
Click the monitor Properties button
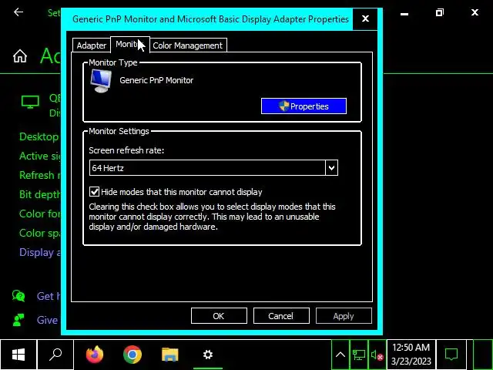click(304, 106)
